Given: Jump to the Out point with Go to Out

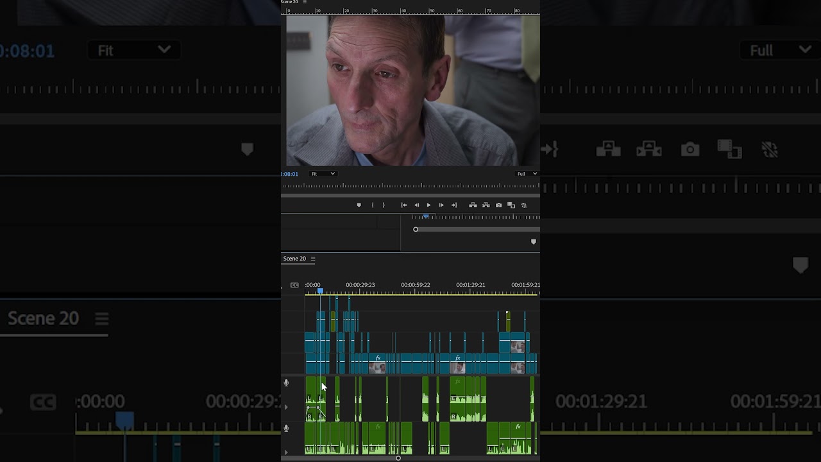Looking at the screenshot, I should [454, 205].
